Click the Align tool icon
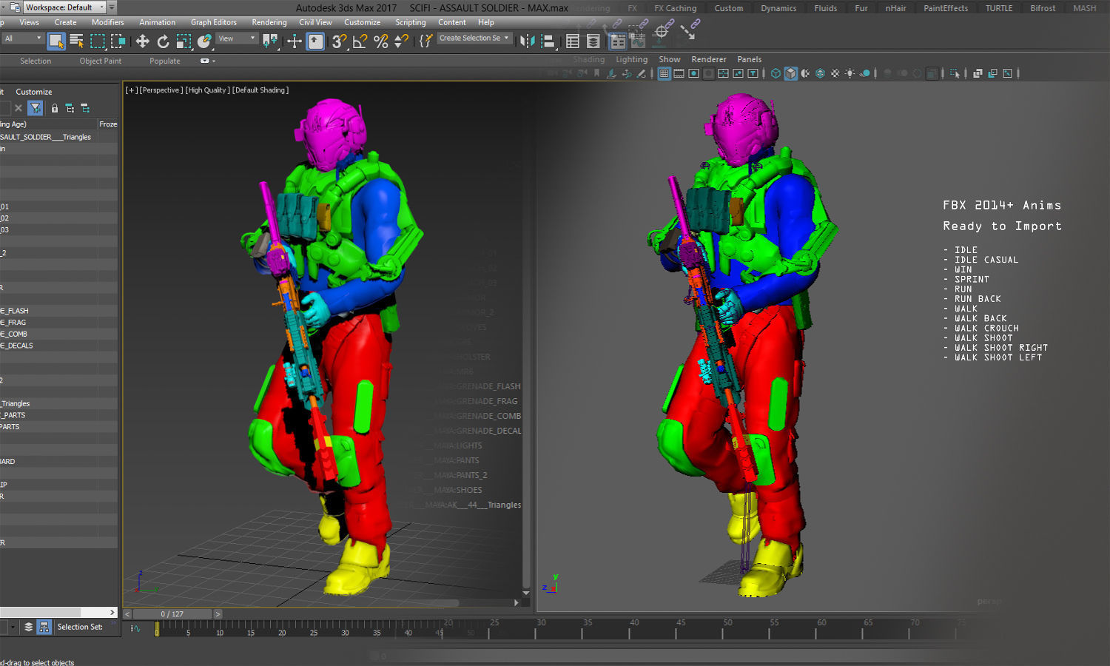Screen dimensions: 1110x666 click(x=548, y=41)
